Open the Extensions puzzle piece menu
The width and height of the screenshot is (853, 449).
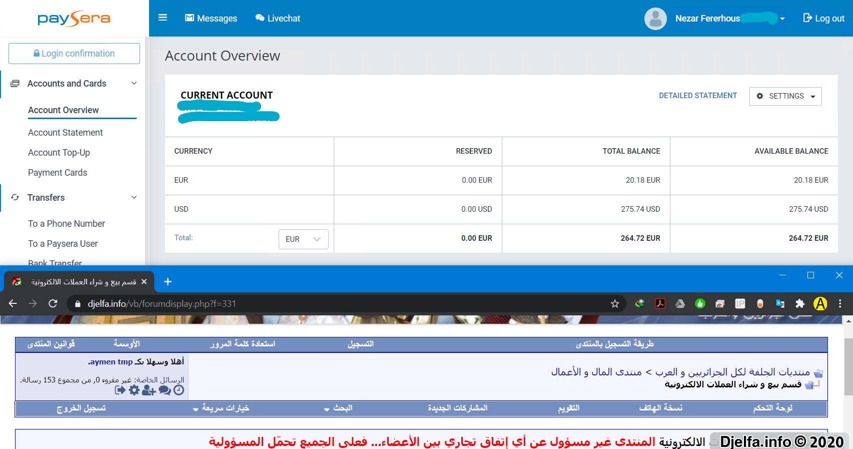(800, 303)
